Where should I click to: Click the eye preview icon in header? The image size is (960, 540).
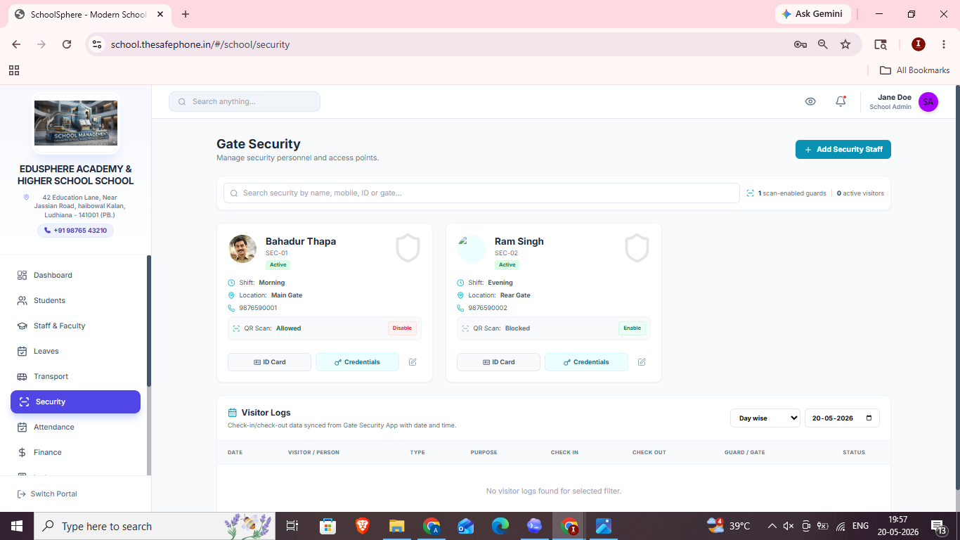(x=810, y=101)
